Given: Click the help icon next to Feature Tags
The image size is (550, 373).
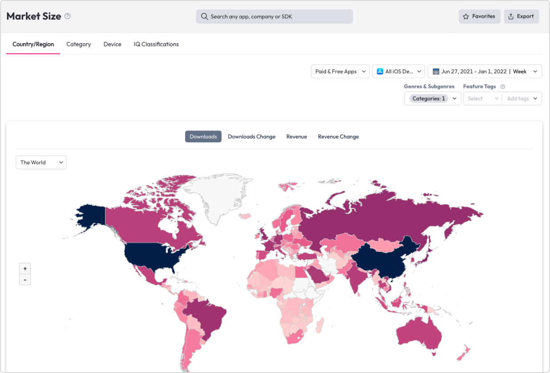Looking at the screenshot, I should click(503, 87).
